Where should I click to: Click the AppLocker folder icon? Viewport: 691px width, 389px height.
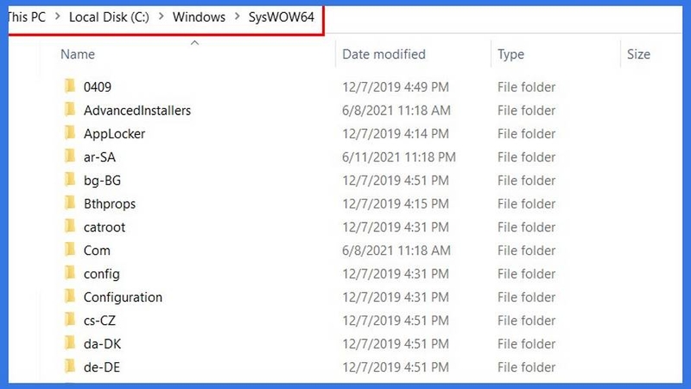70,133
